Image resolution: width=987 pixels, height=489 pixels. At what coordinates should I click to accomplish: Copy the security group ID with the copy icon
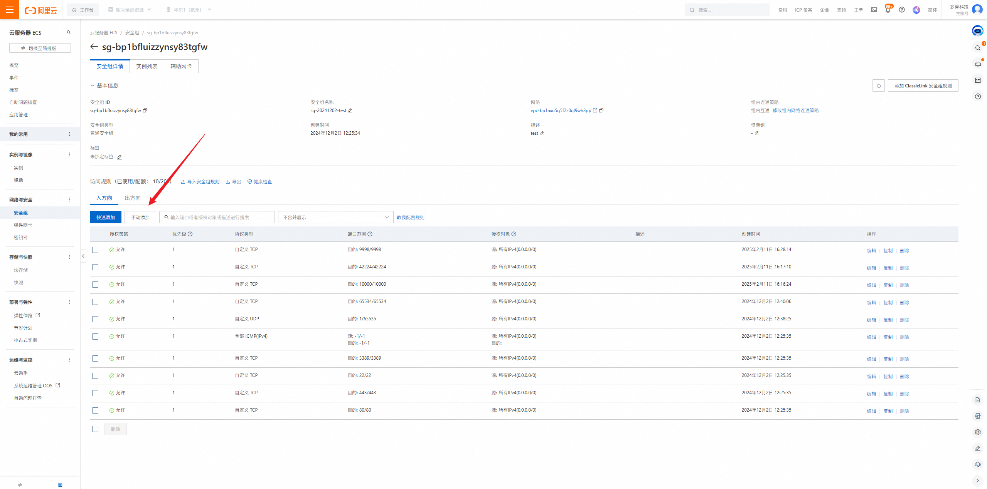(145, 111)
